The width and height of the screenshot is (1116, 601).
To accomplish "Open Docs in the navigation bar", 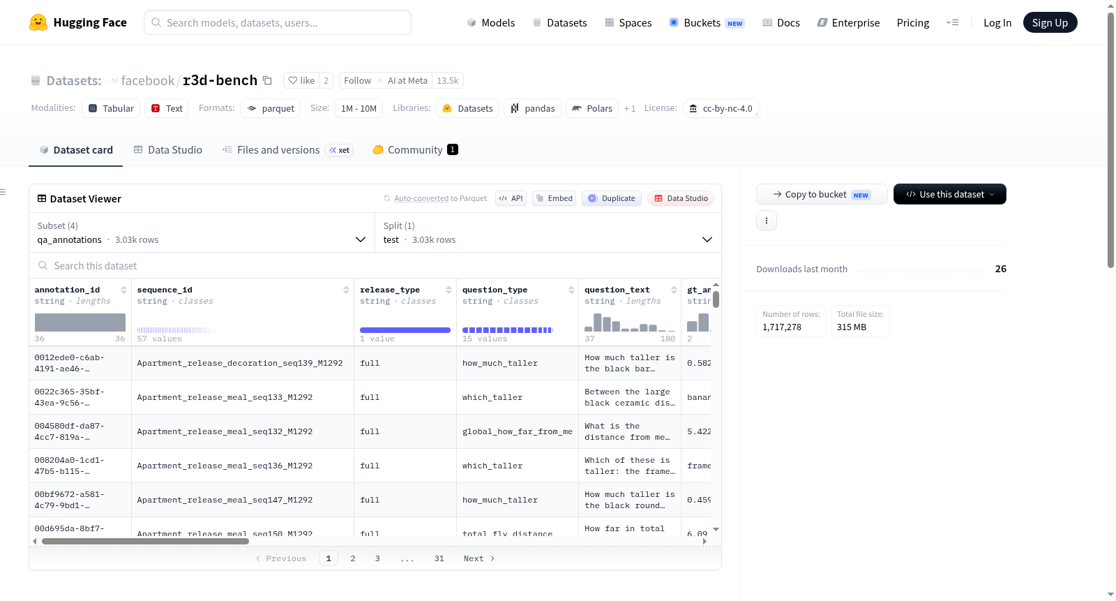I will point(781,22).
